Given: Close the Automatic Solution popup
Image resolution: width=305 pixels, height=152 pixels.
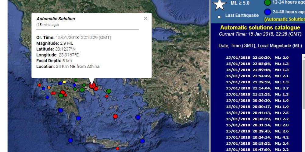Looking at the screenshot, I should click(145, 19).
